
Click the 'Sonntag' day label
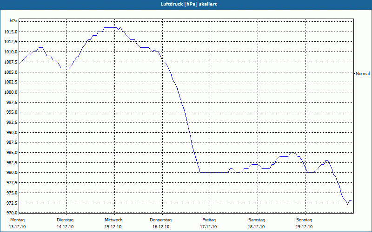point(304,220)
